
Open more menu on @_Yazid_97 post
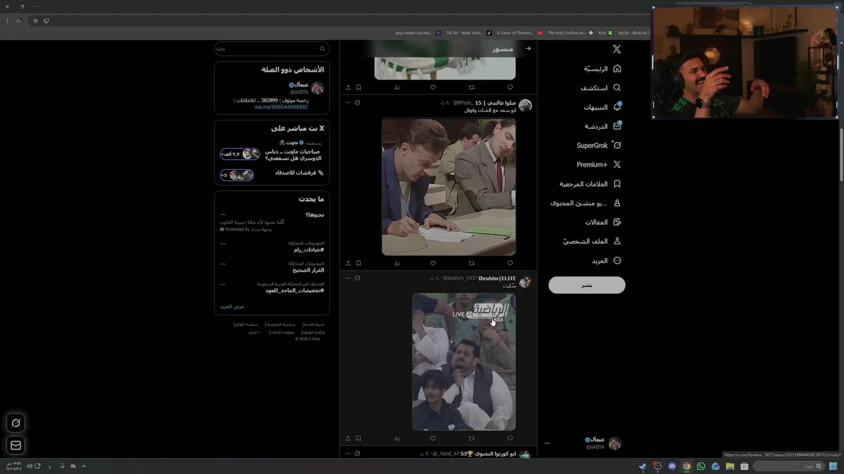(348, 453)
